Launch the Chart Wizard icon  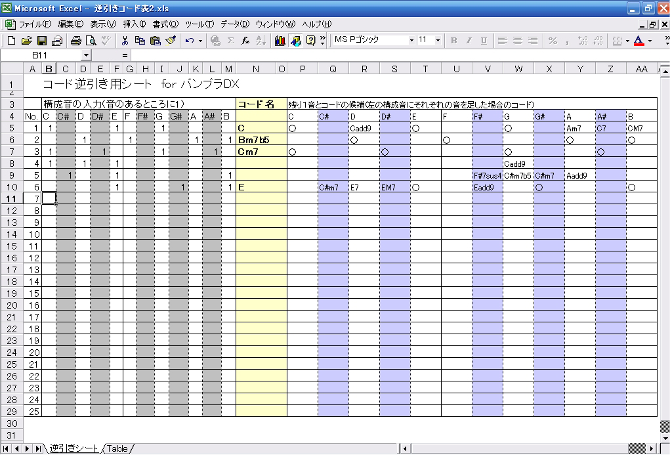(280, 41)
